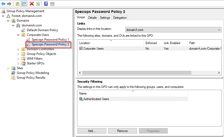The height and width of the screenshot is (137, 224).
Task: Expand the Sites node
Action: 8,68
